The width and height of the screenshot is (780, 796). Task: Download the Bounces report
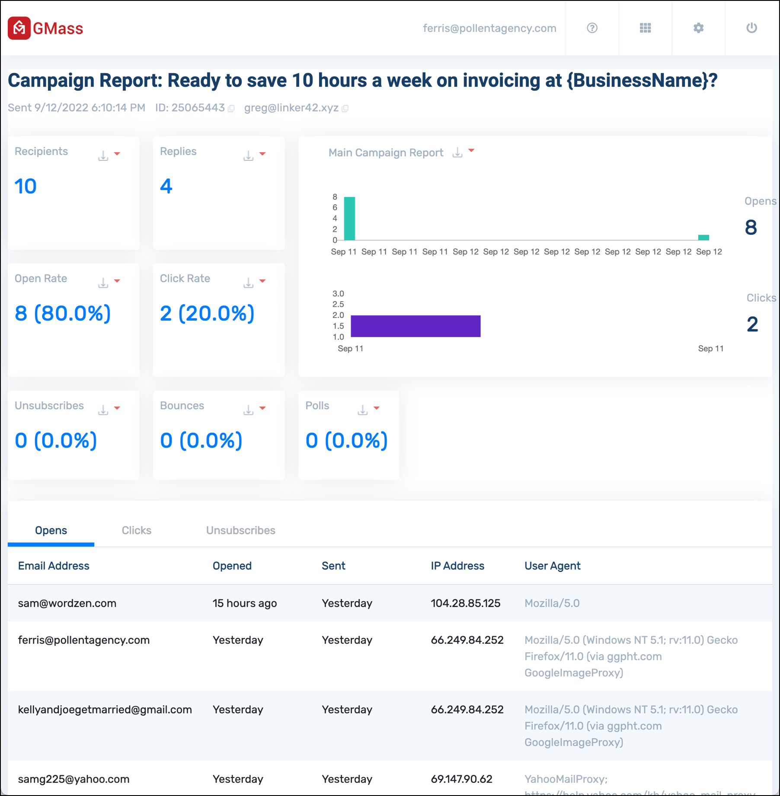pyautogui.click(x=248, y=410)
